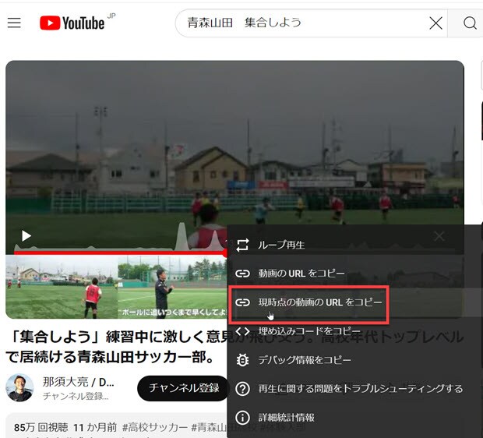Open the hamburger guide menu

(14, 23)
